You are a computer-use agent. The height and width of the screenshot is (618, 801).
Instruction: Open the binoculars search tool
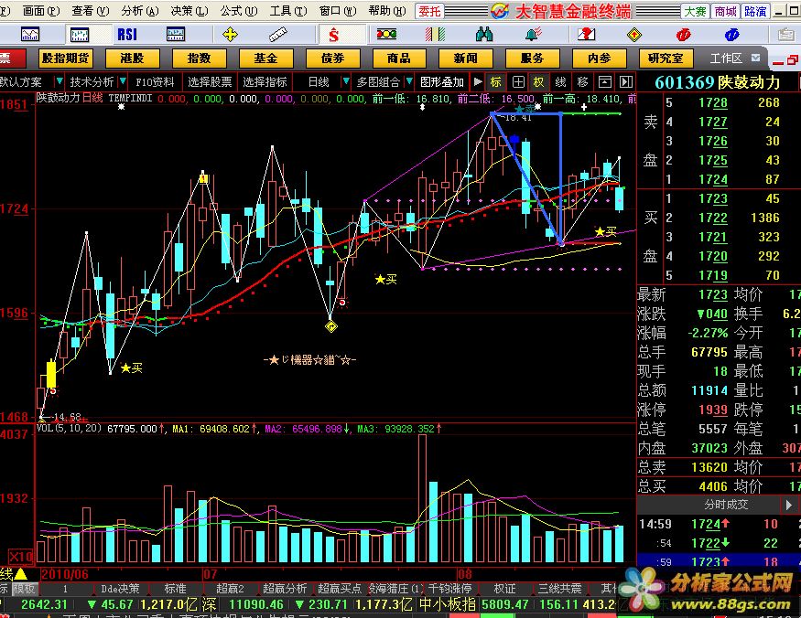(x=483, y=34)
